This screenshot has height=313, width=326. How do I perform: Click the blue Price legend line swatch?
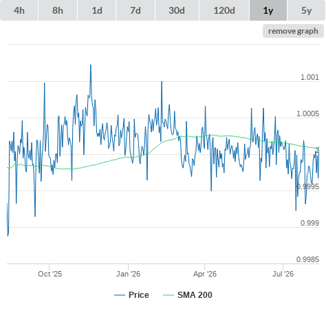(120, 295)
